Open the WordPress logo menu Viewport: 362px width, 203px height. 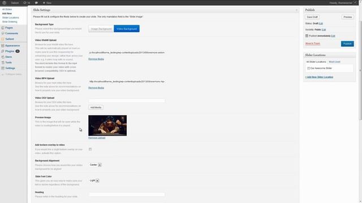click(x=4, y=3)
